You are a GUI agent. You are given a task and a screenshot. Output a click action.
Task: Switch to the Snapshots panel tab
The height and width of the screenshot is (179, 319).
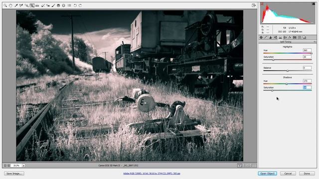pyautogui.click(x=305, y=37)
